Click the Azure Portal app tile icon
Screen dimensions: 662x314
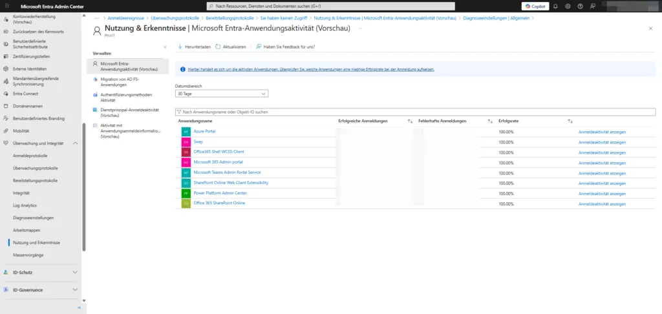186,132
